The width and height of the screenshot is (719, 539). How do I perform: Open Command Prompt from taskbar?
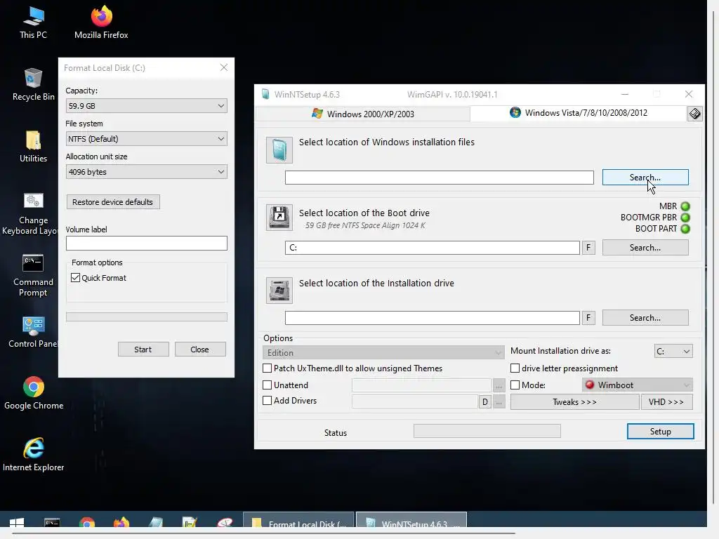52,524
